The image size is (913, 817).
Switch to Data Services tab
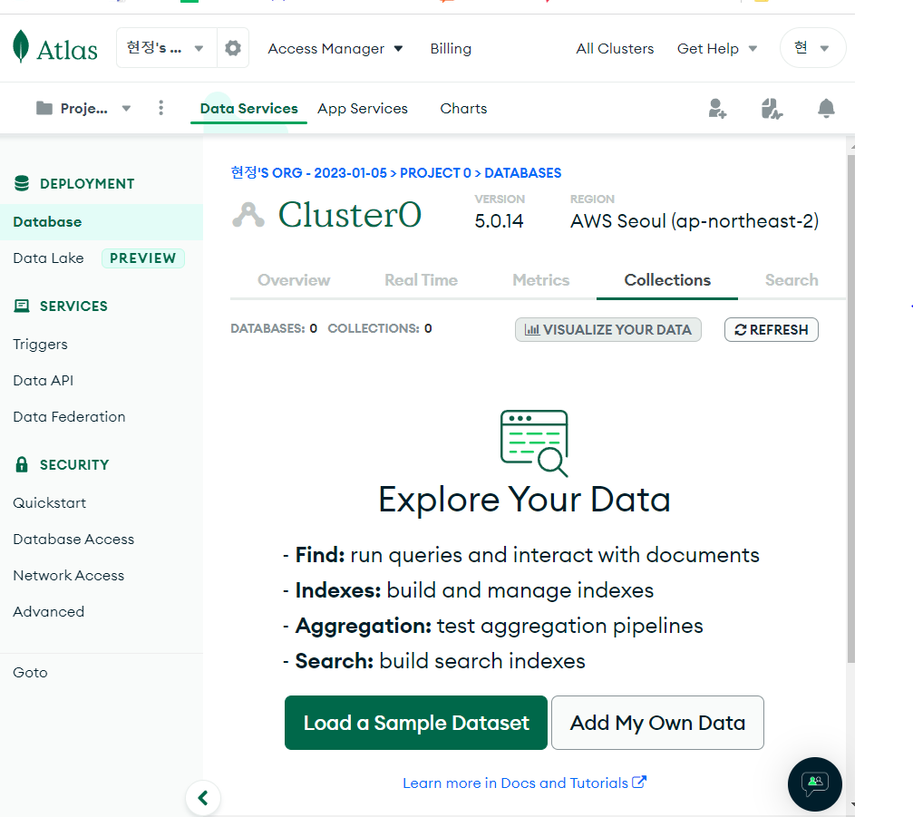point(248,108)
